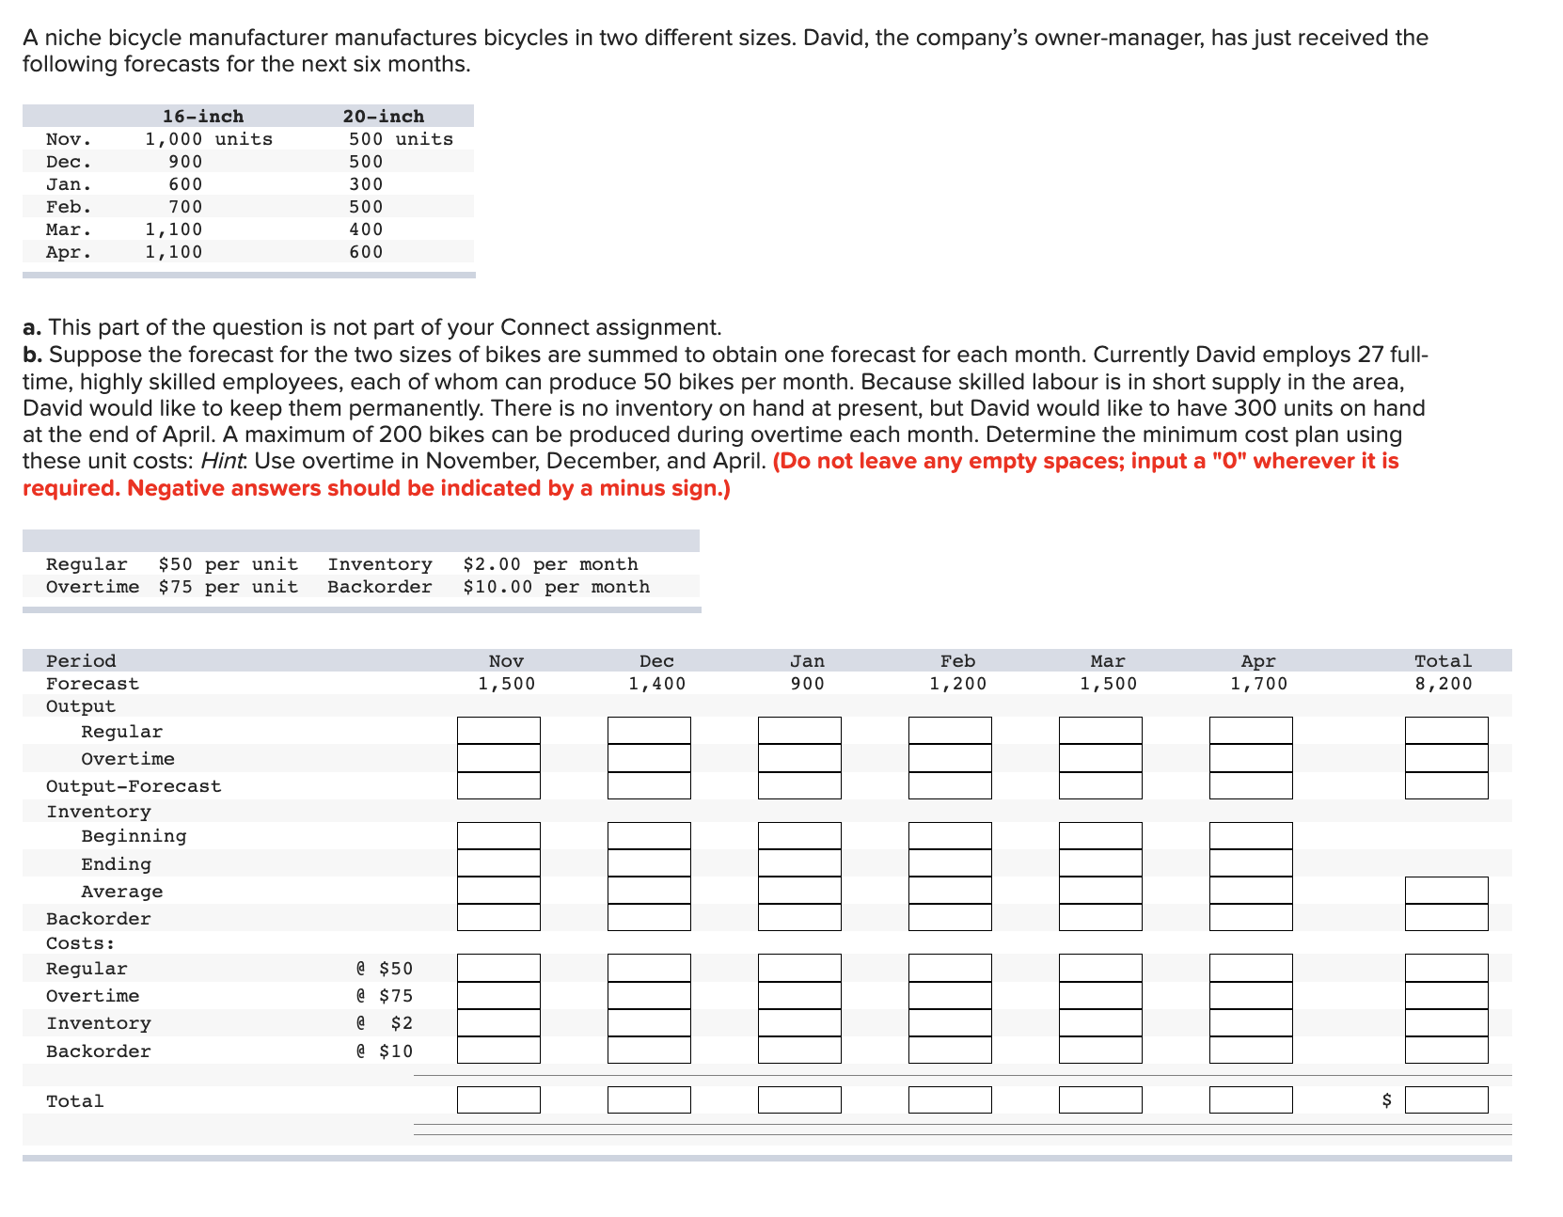Click the Overtime output field for Nov
This screenshot has height=1217, width=1563.
498,758
